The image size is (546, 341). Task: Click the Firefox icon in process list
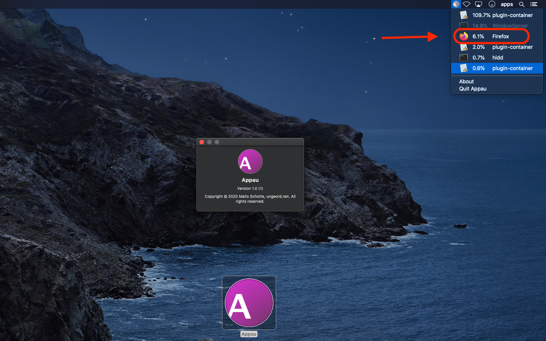464,36
